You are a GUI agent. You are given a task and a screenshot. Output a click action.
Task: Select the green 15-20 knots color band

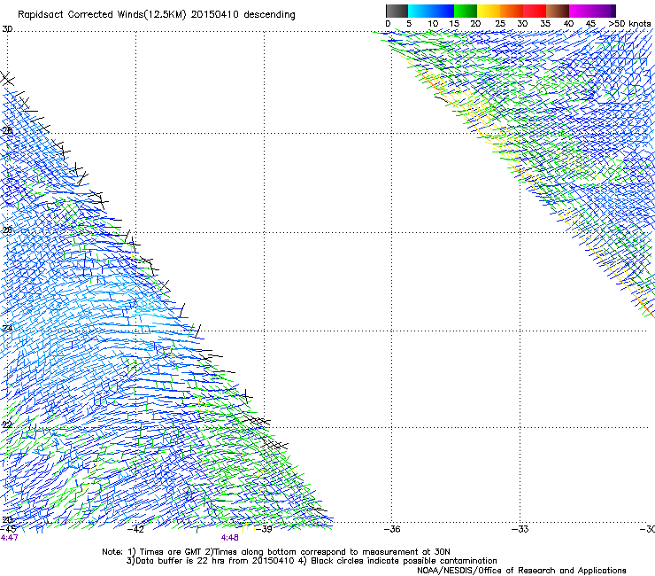466,11
